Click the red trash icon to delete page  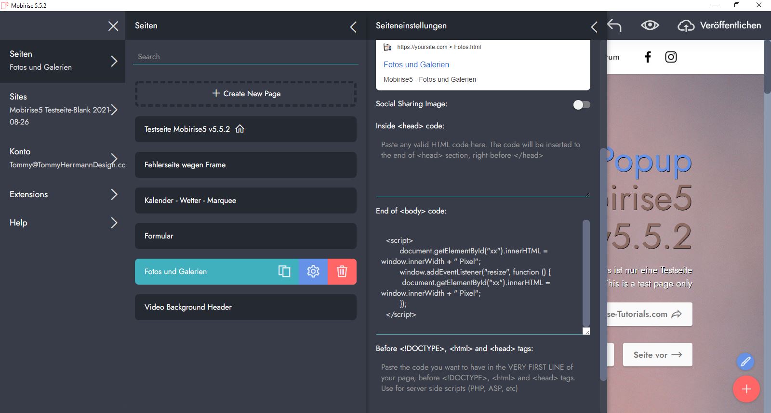pyautogui.click(x=342, y=272)
